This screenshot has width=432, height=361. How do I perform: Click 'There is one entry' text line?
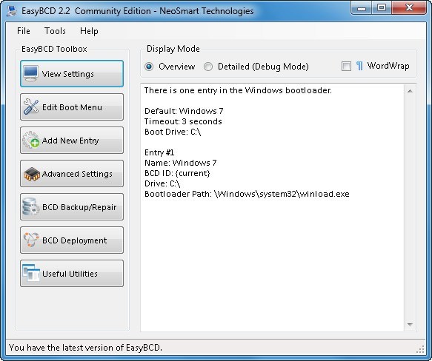point(238,90)
